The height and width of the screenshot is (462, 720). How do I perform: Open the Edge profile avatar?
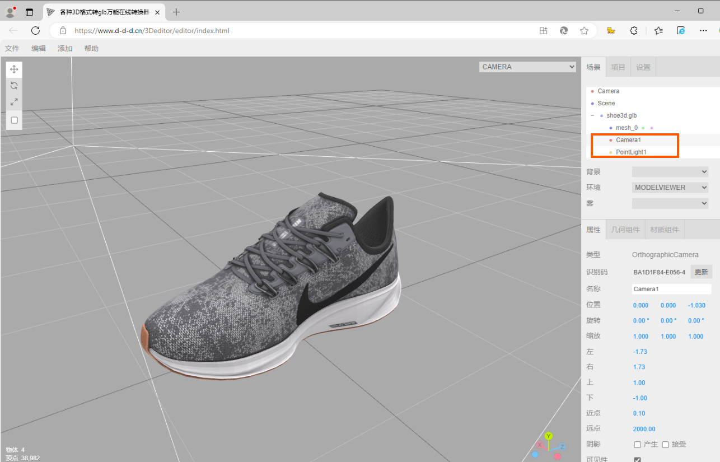click(10, 12)
